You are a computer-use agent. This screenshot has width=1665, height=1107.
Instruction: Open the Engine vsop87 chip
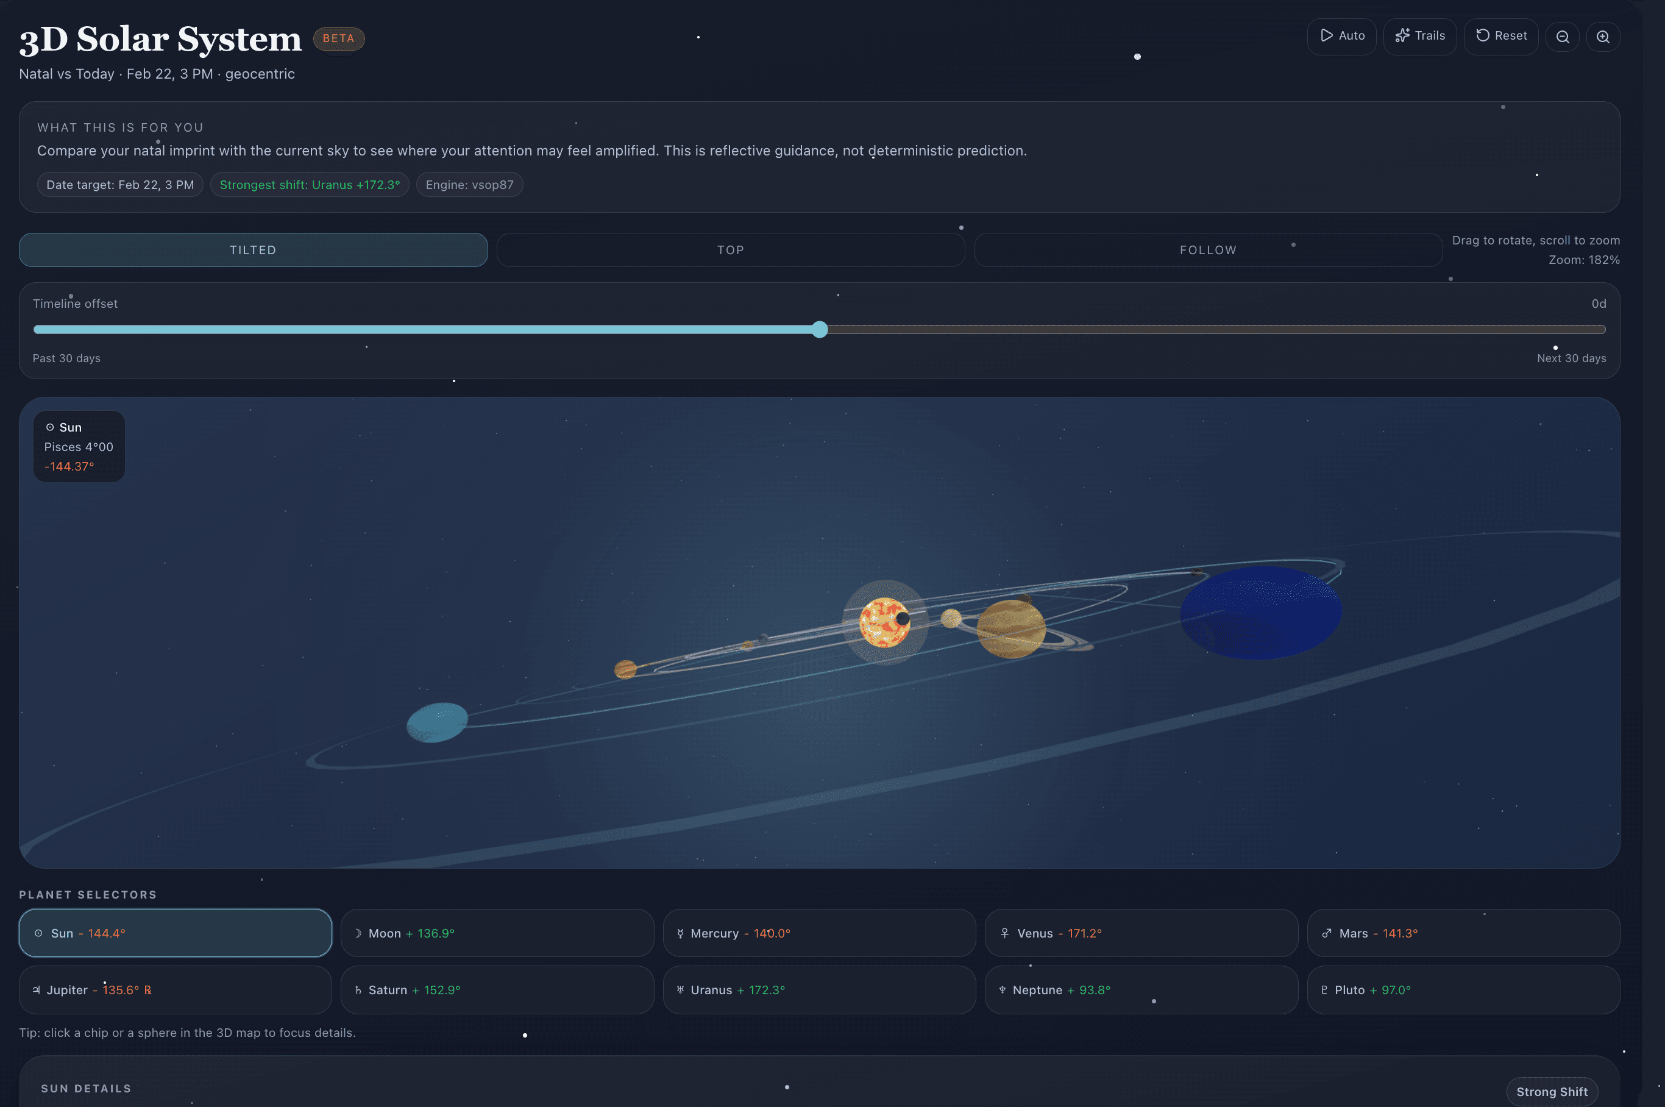pos(469,184)
